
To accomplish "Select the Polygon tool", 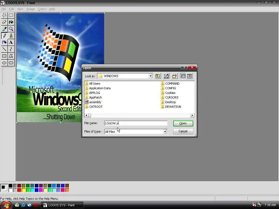I will pyautogui.click(x=11, y=56).
